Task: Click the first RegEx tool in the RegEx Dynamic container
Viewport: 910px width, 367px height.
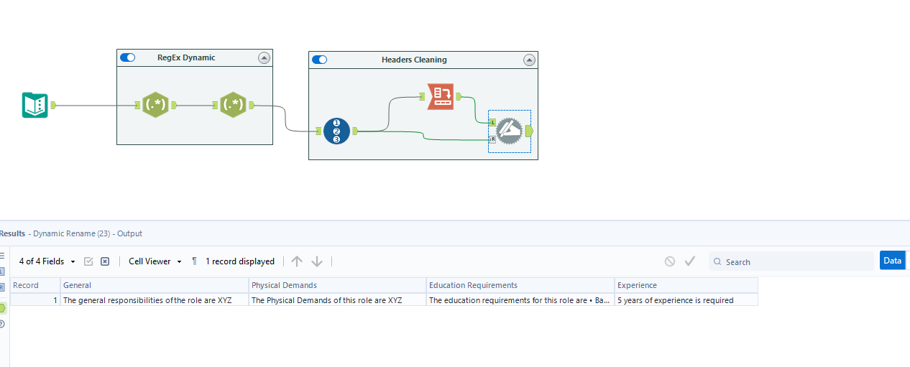Action: (155, 105)
